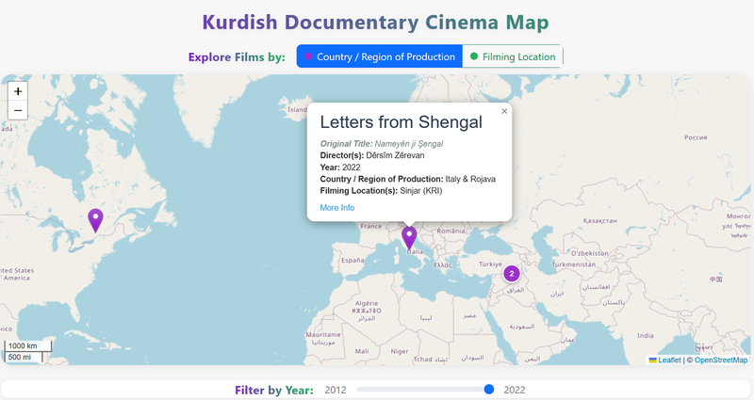Click the popup title Letters from Shengal
Viewport: 754px width, 400px height.
pyautogui.click(x=402, y=122)
